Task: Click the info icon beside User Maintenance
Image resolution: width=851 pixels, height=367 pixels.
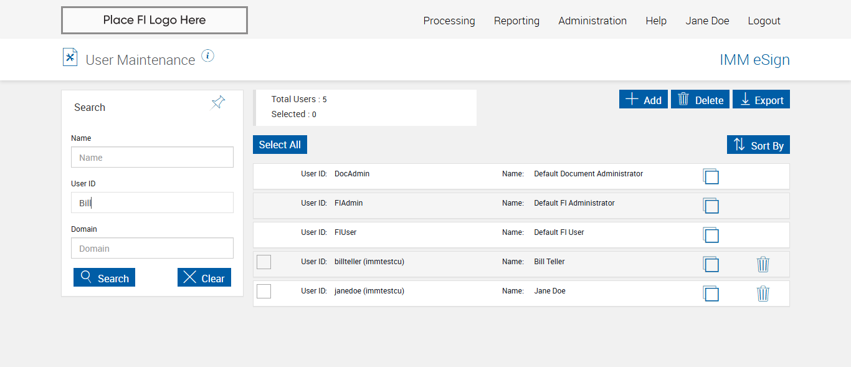Action: 208,56
